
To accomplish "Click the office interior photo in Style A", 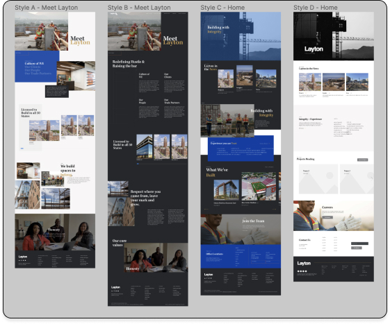I will pos(76,76).
